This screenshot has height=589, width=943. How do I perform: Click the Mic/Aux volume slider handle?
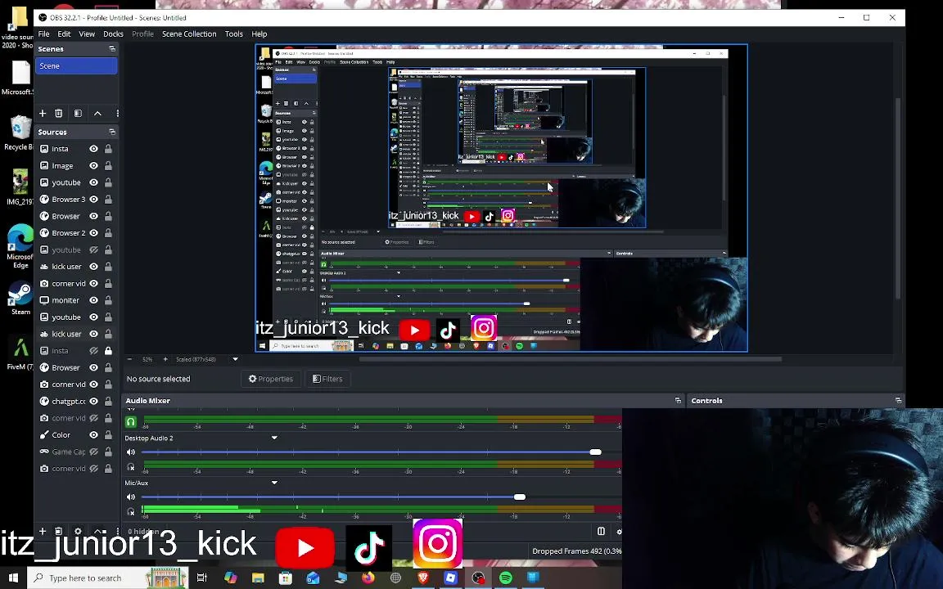pyautogui.click(x=520, y=497)
